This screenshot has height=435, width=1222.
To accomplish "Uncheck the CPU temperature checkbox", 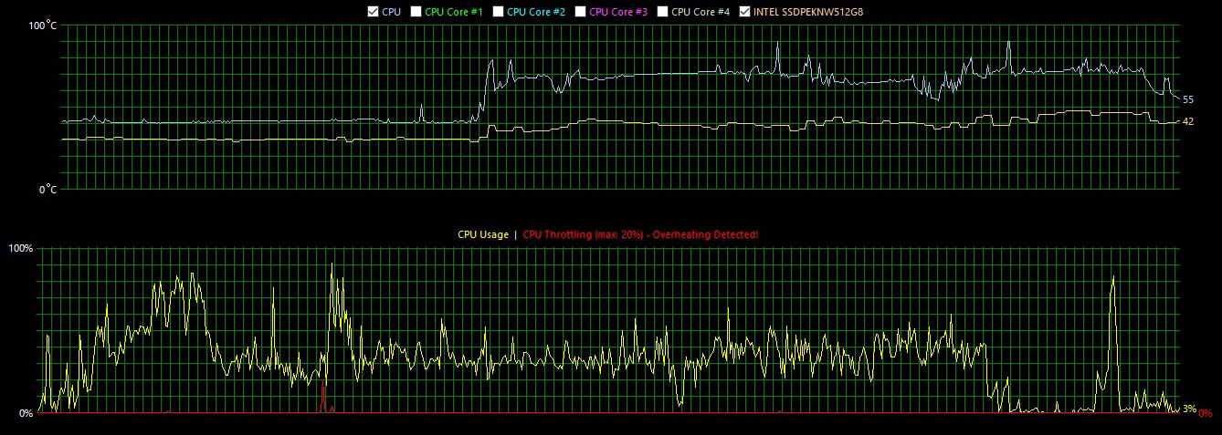I will (x=373, y=12).
